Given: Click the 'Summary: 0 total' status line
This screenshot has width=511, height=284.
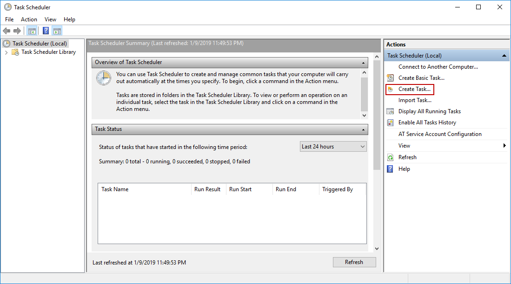Looking at the screenshot, I should (x=174, y=161).
